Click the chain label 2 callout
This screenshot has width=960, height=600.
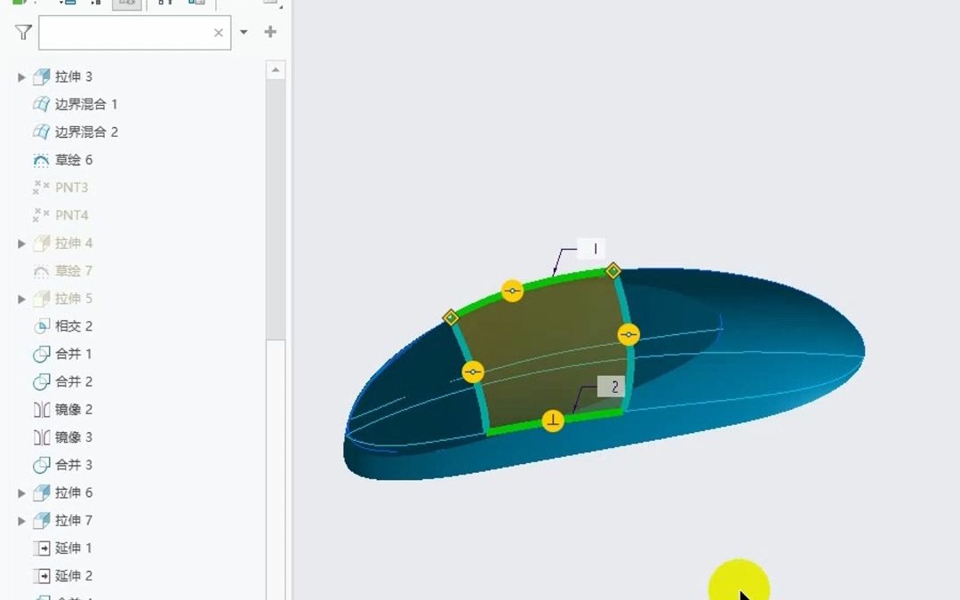click(612, 387)
